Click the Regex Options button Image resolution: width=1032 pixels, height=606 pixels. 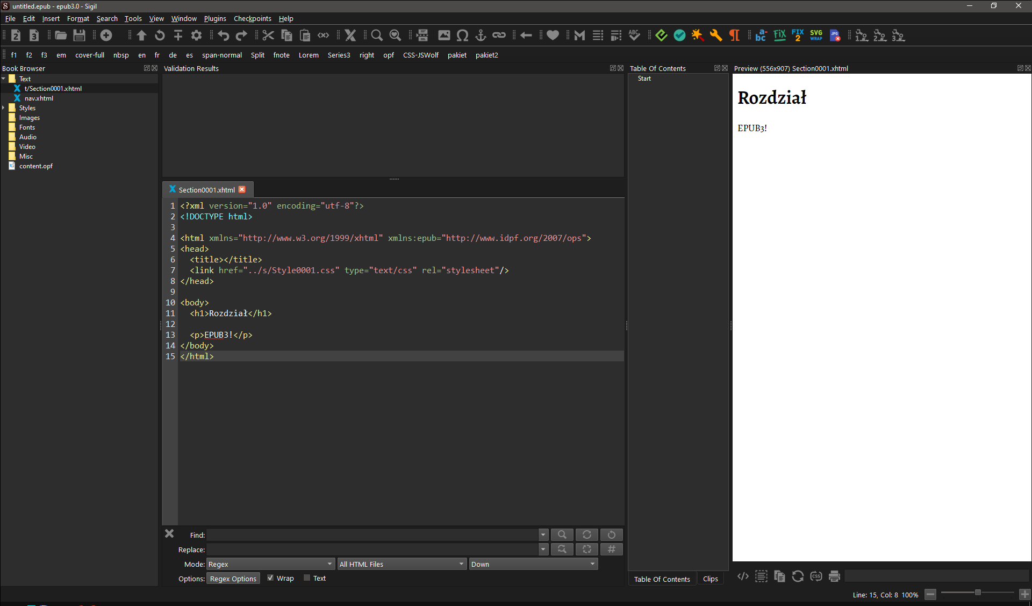pos(233,579)
